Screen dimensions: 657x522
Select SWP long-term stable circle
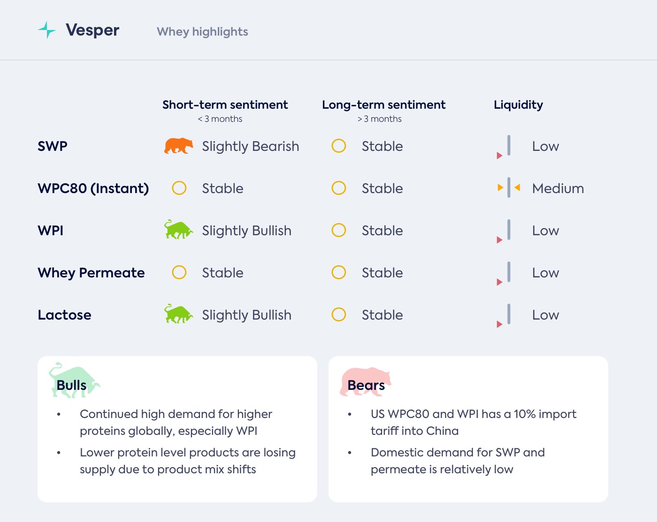click(x=339, y=146)
